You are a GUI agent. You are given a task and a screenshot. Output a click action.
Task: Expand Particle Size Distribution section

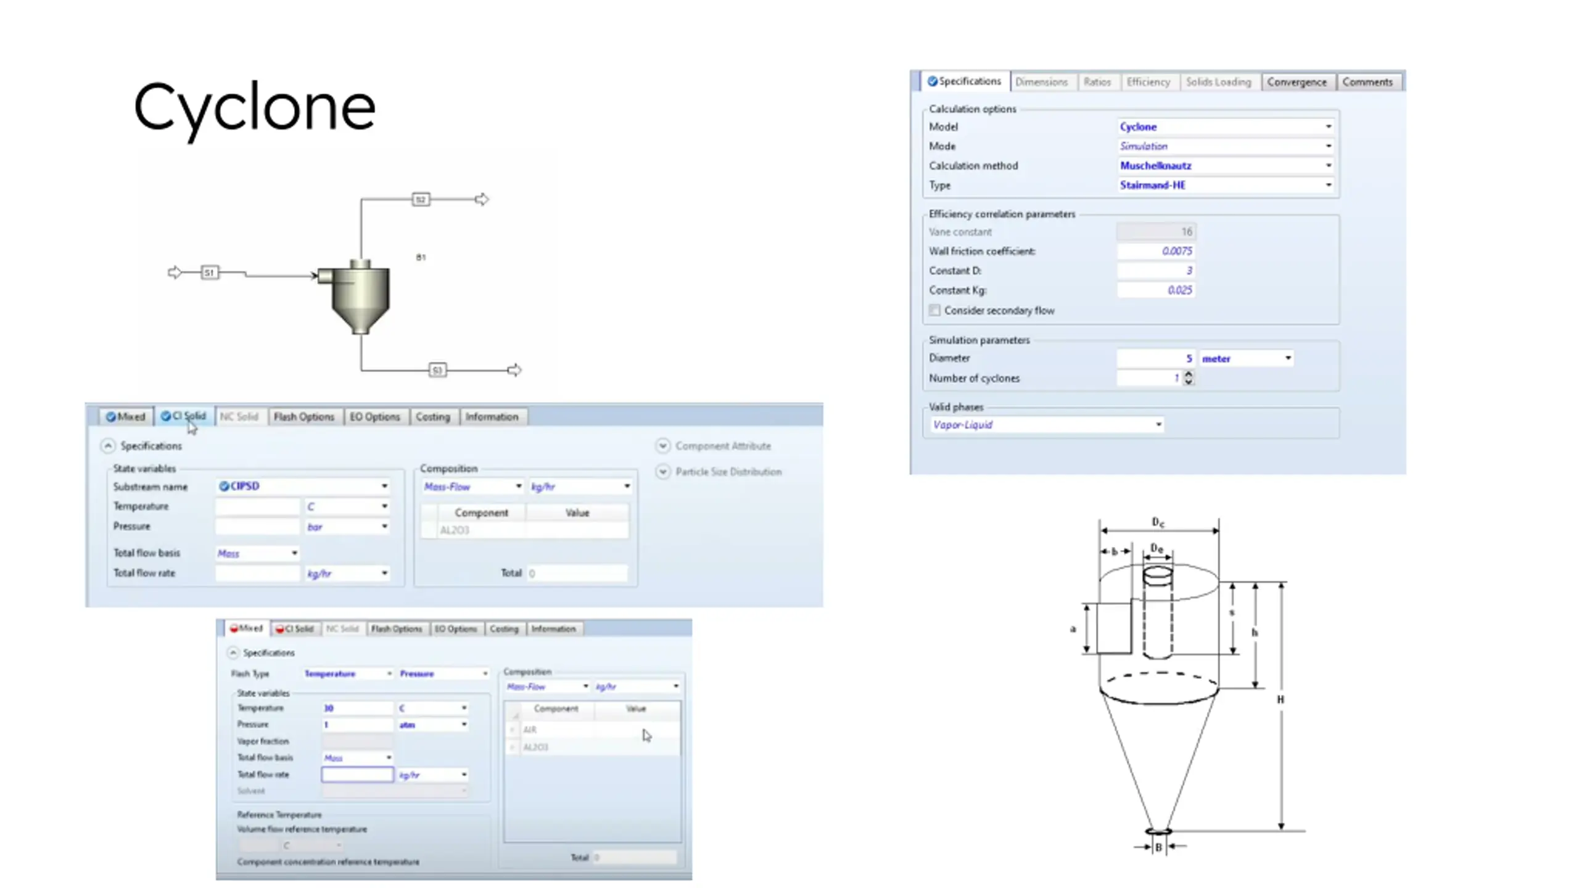click(x=662, y=472)
